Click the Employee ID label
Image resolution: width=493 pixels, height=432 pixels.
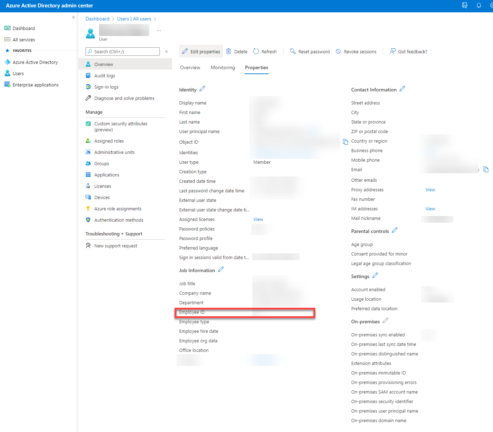pos(192,312)
